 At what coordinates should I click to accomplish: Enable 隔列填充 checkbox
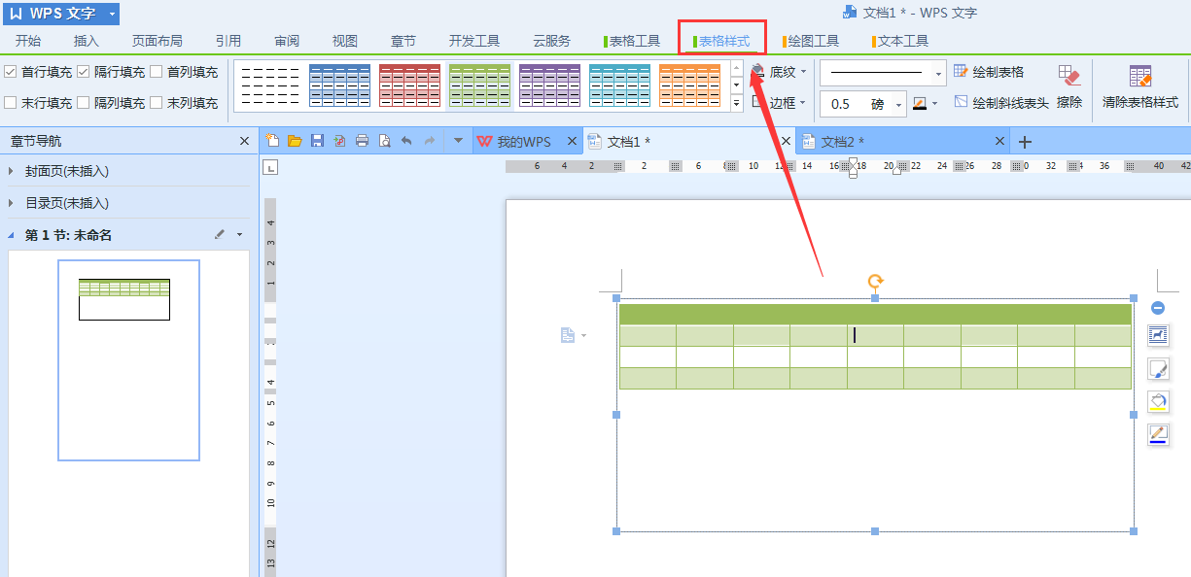84,103
